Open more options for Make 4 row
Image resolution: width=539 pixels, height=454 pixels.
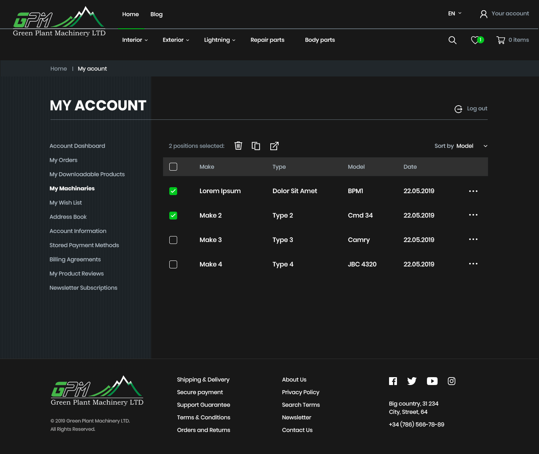pos(473,264)
